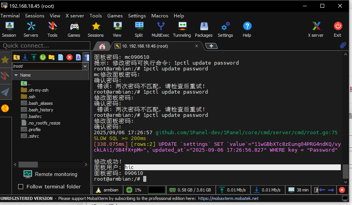Click the SFTP download arrow icon
This screenshot has height=205, width=352.
click(x=25, y=57)
